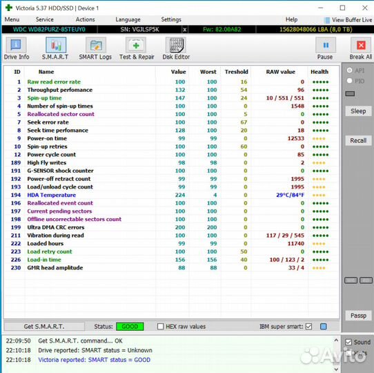Select the Reallocated sector count row
The height and width of the screenshot is (373, 374).
pyautogui.click(x=171, y=114)
